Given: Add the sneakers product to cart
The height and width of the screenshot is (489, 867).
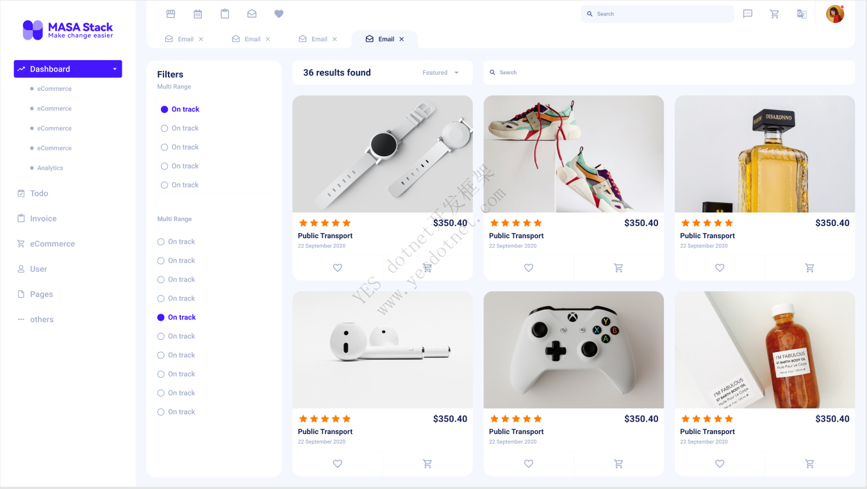Looking at the screenshot, I should pos(618,268).
